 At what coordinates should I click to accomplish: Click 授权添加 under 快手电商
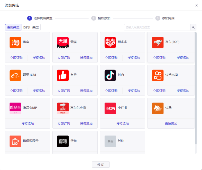pyautogui.click(x=183, y=91)
